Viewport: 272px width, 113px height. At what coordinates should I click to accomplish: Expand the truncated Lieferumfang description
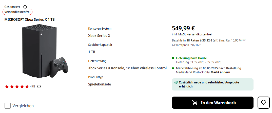pos(129,68)
